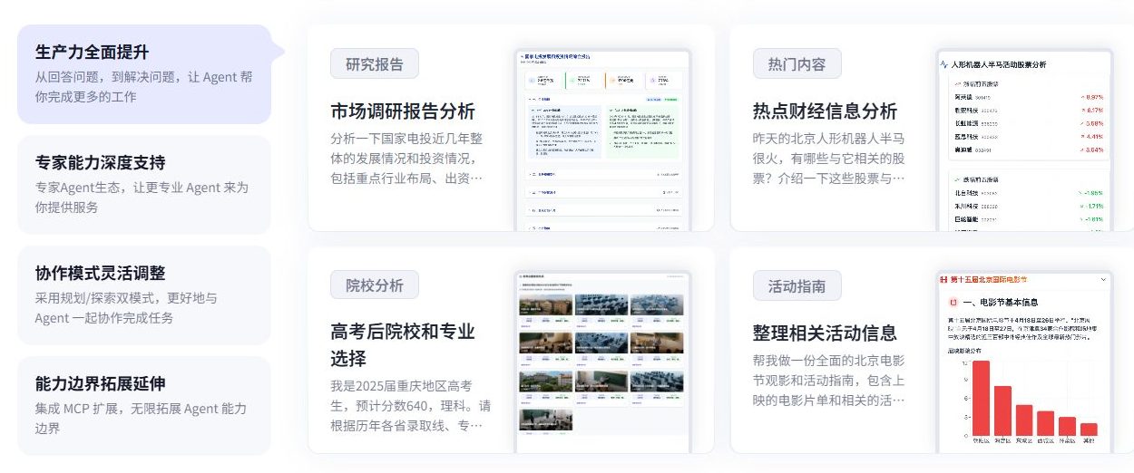Viewport: 1134px width, 473px height.
Task: Open the 市场调研报告分析 card title
Action: tap(403, 111)
